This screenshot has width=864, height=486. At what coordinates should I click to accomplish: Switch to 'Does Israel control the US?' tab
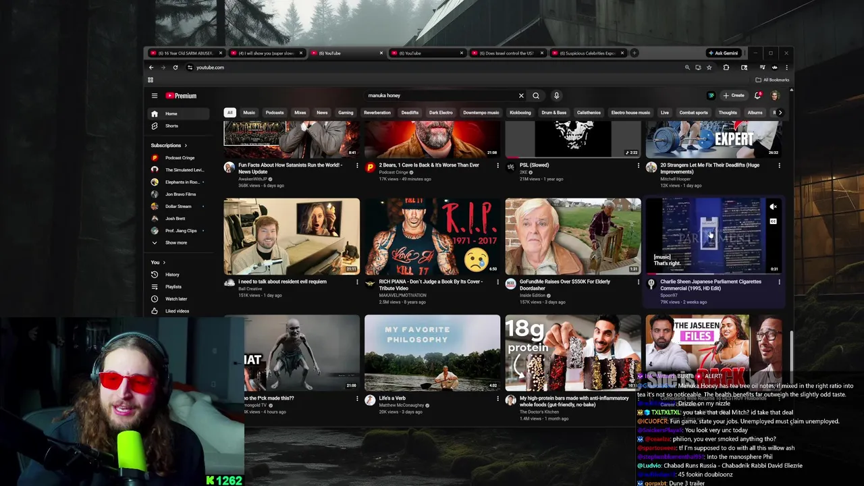tap(506, 53)
